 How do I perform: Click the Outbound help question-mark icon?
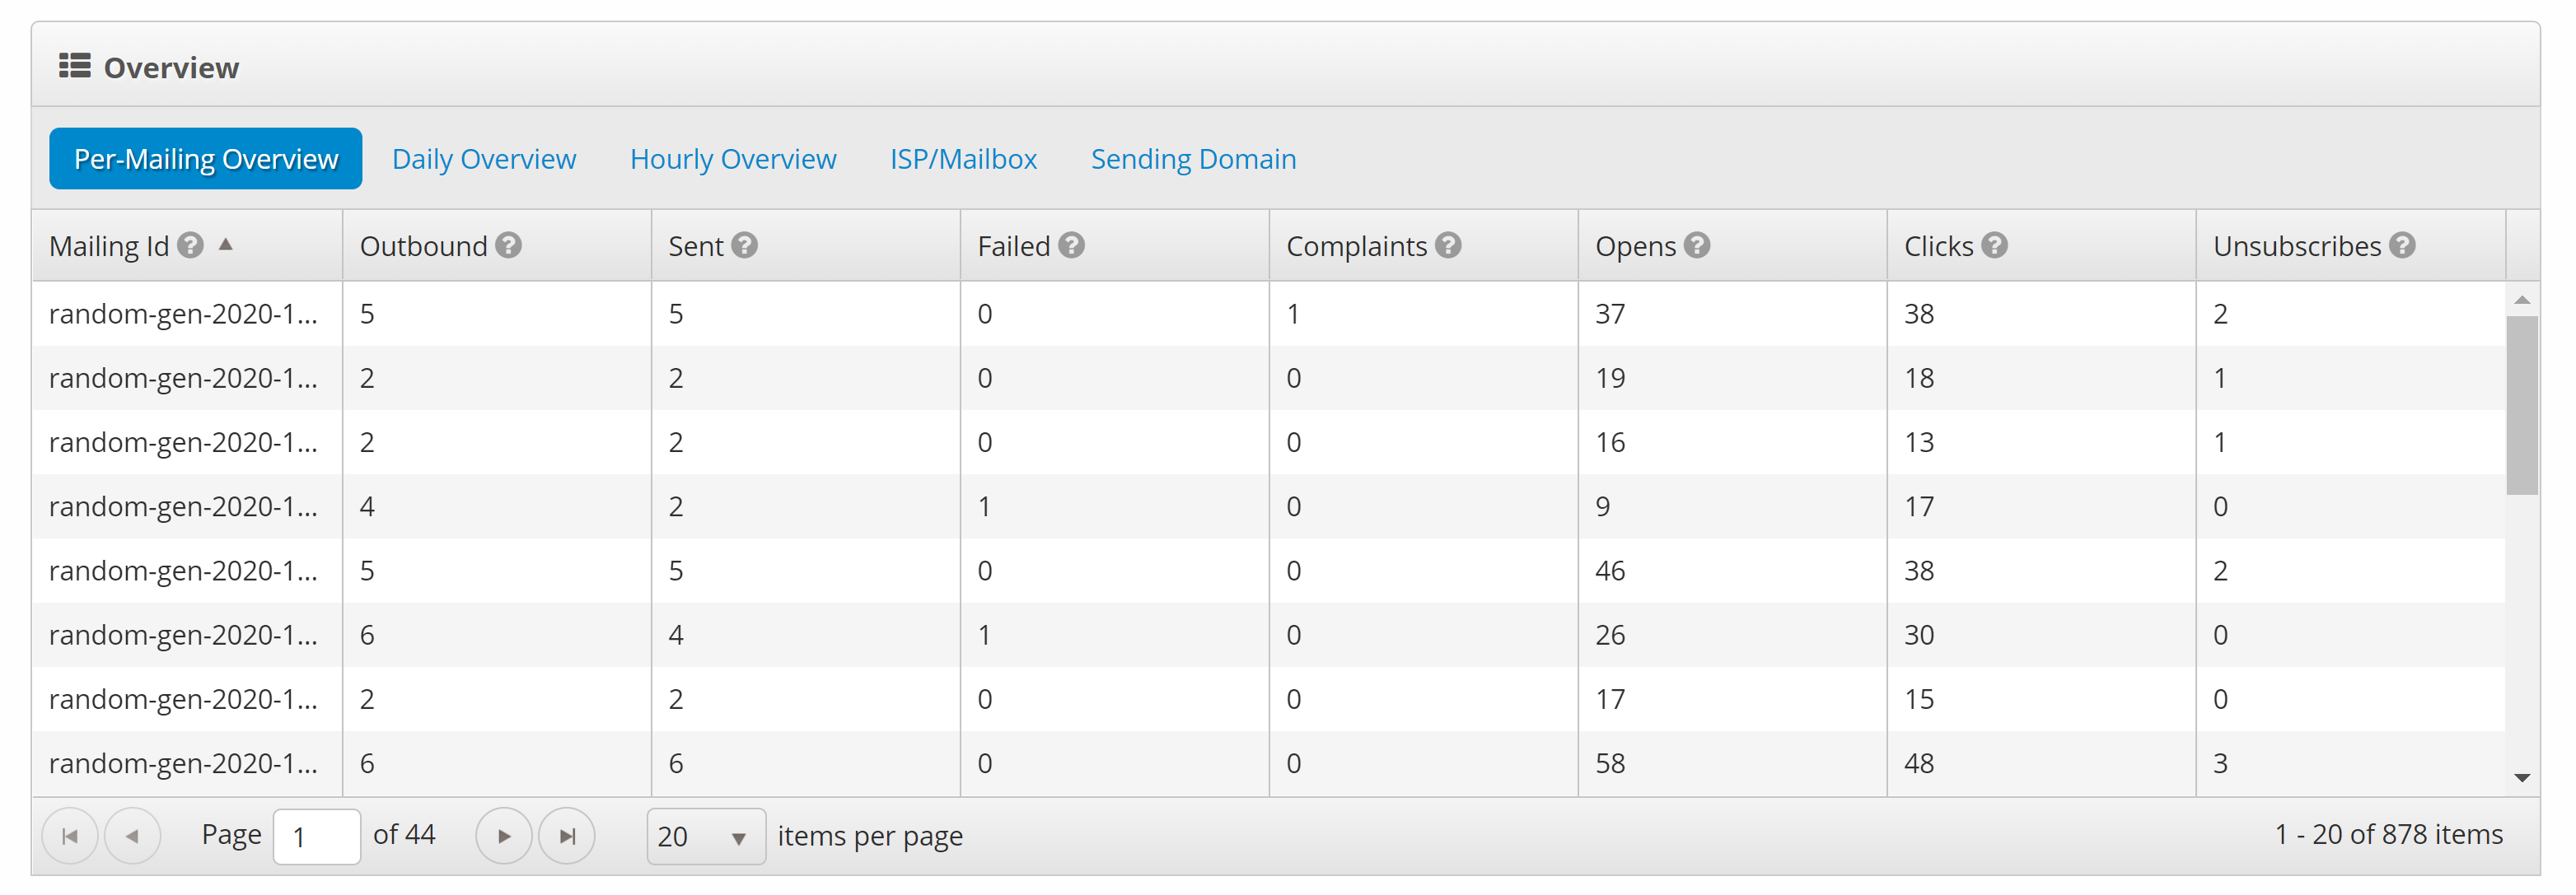coord(508,245)
